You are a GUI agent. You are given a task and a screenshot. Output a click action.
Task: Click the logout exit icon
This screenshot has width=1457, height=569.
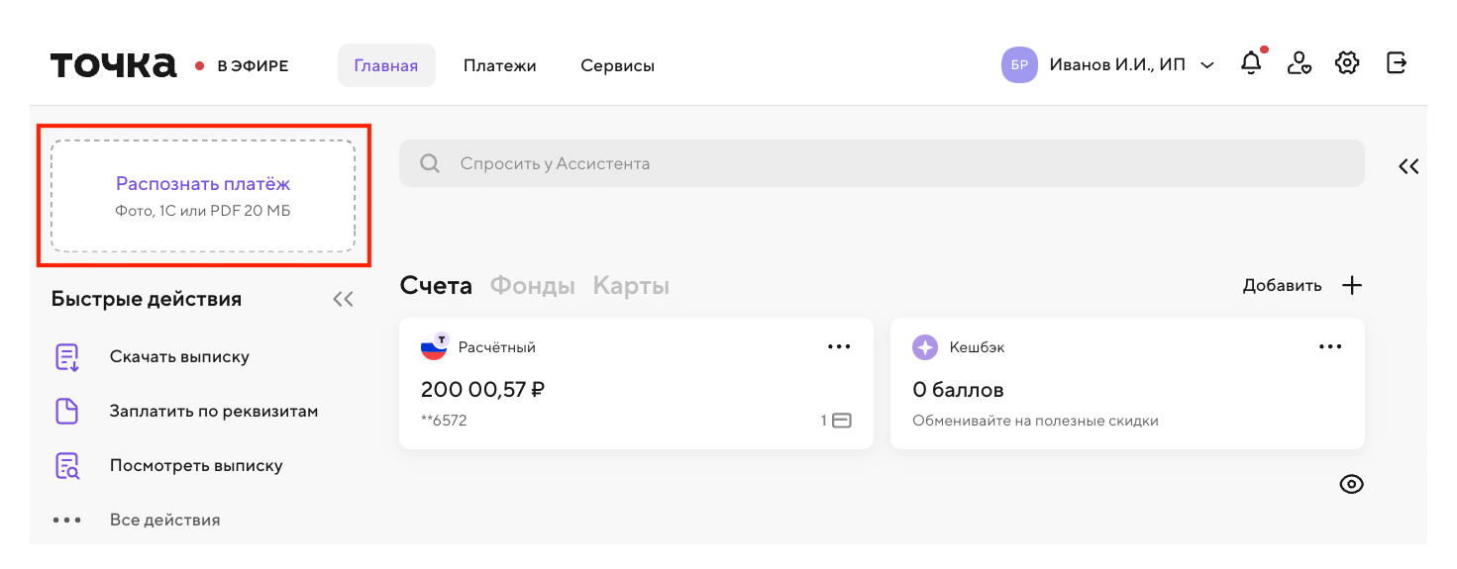(1396, 63)
